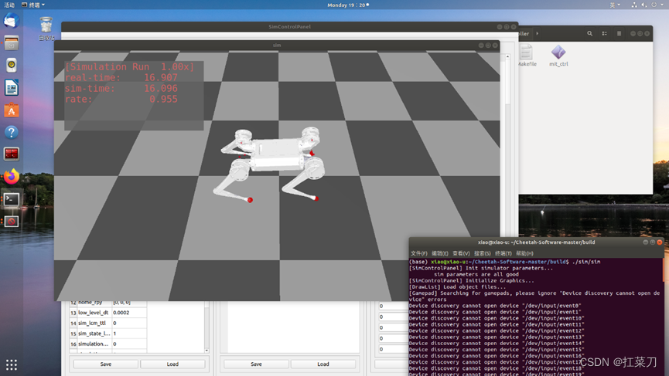Open terminal 查看(V) menu

(461, 253)
